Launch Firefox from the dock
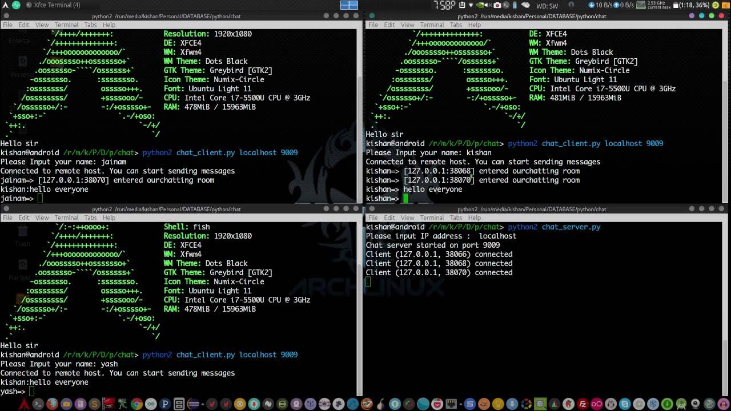 coord(52,404)
